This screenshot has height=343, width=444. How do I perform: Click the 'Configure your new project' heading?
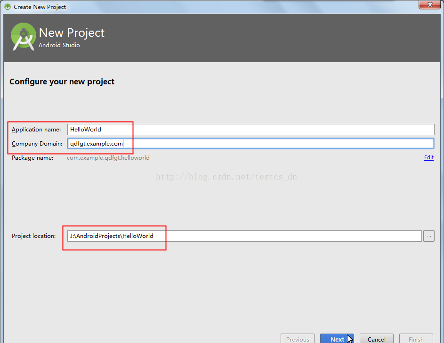(62, 82)
